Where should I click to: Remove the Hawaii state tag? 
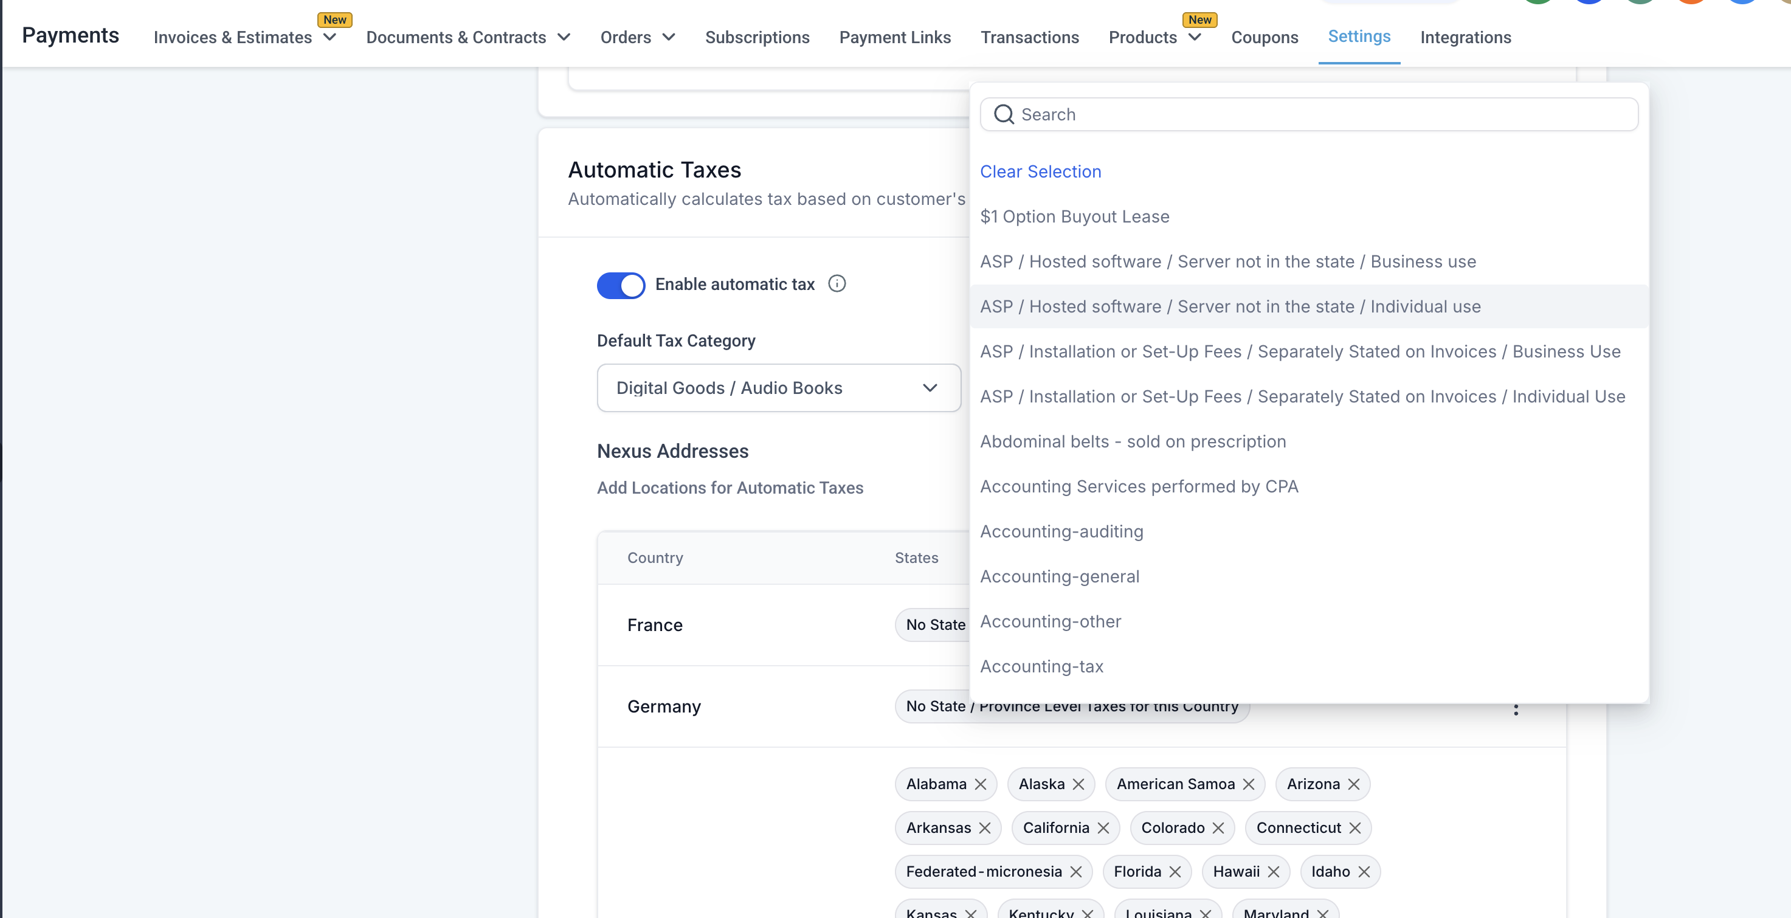tap(1274, 872)
